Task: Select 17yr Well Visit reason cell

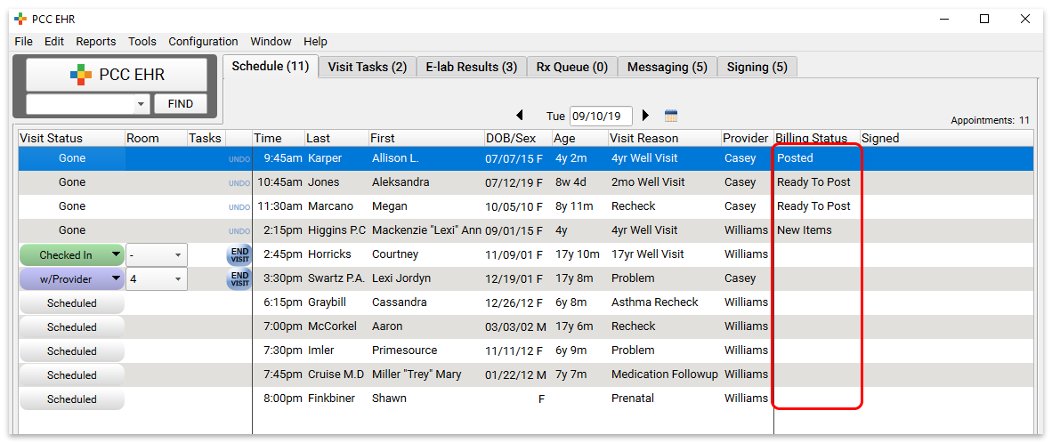Action: pyautogui.click(x=647, y=254)
